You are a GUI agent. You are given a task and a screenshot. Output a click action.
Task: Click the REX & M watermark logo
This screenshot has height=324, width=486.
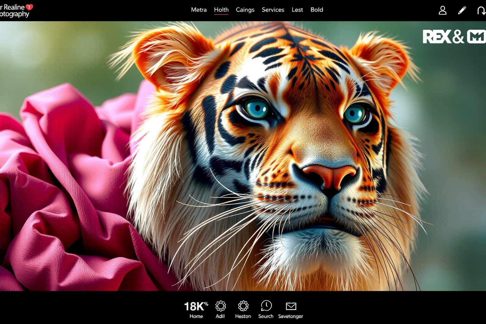pos(454,37)
